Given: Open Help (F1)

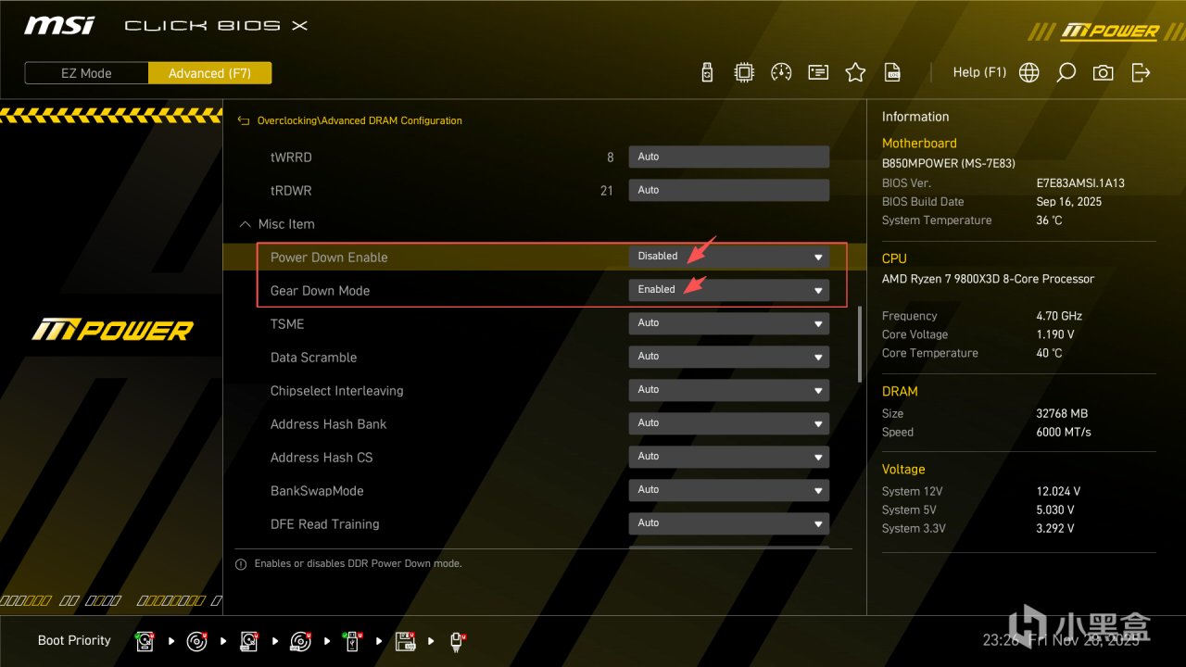Looking at the screenshot, I should tap(979, 72).
